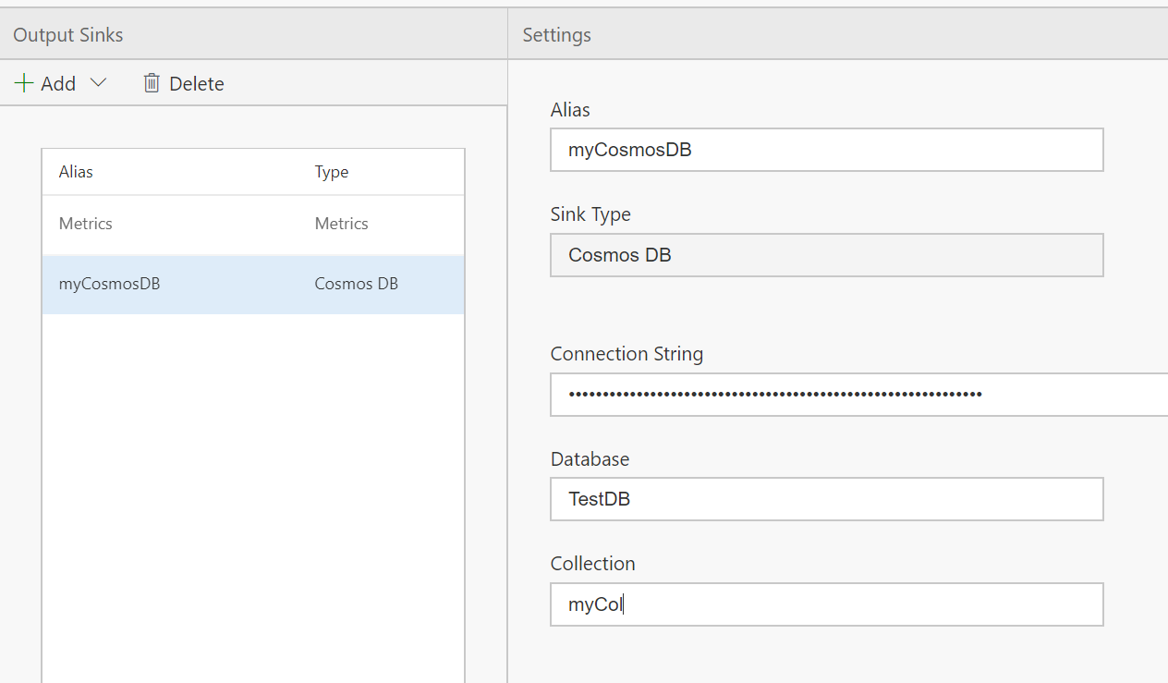Screen dimensions: 1168x683
Task: Click the Sink Type Cosmos DB field
Action: tap(826, 255)
